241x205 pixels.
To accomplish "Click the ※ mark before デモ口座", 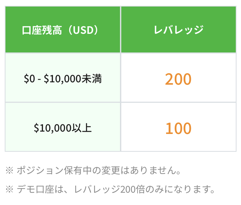I will tap(9, 189).
